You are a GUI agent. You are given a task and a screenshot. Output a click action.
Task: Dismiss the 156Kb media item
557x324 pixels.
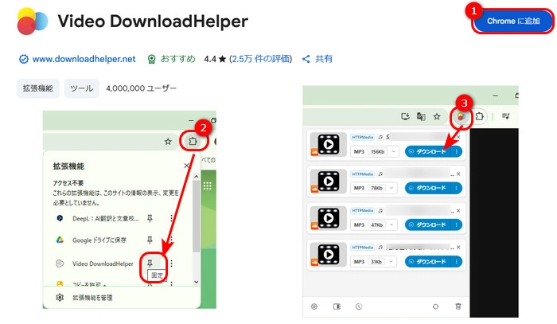(458, 137)
